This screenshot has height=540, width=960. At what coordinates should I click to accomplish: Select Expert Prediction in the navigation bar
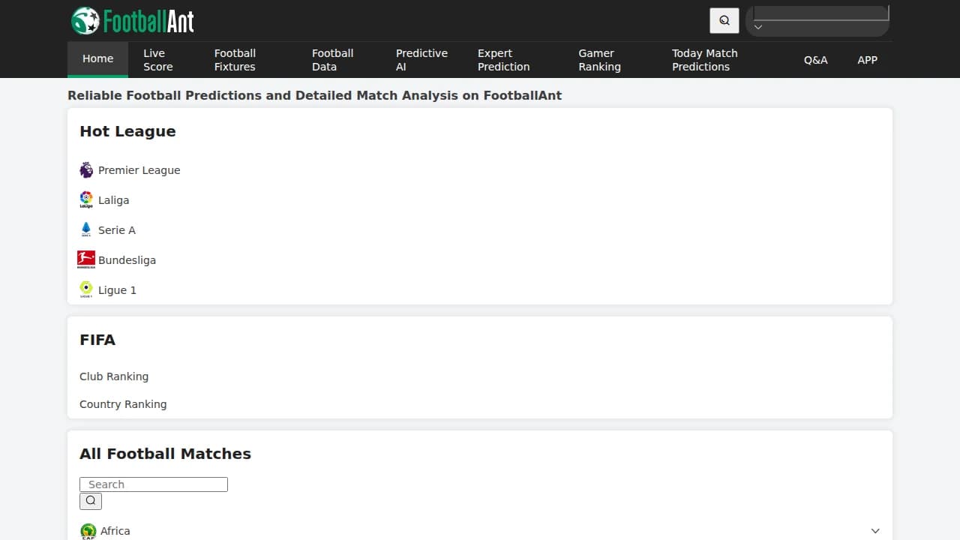point(503,60)
